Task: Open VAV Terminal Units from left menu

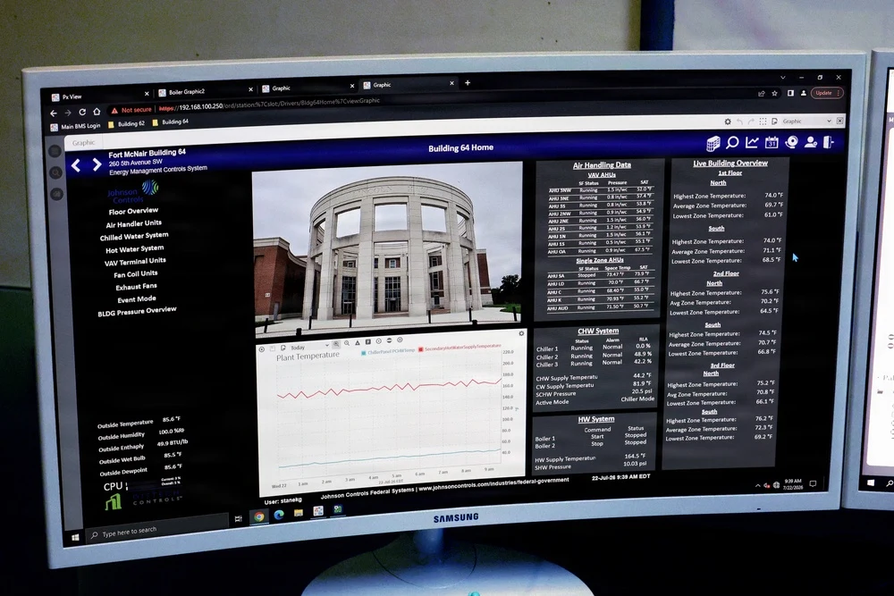Action: click(x=135, y=262)
